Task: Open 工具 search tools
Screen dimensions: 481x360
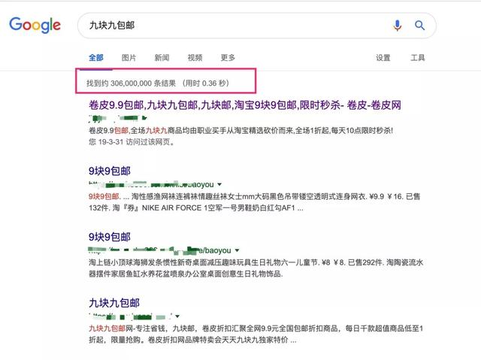Action: point(418,58)
